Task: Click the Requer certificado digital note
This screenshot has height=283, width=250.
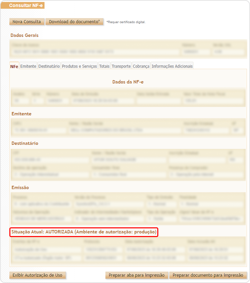Action: [x=126, y=22]
